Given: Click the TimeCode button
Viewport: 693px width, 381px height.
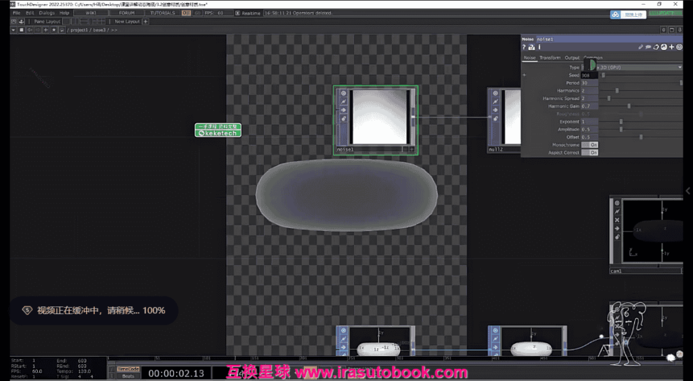Looking at the screenshot, I should coord(128,369).
